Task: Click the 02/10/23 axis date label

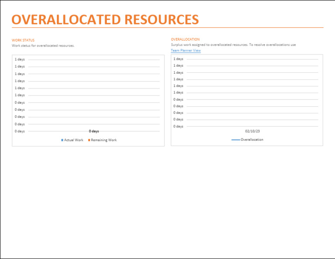Action: click(x=252, y=131)
